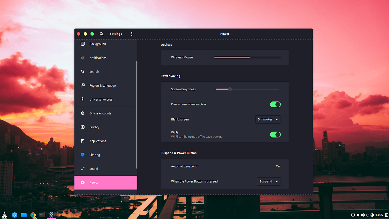Viewport: 389px width, 219px height.
Task: Change the Power Button action dropdown
Action: tap(269, 181)
